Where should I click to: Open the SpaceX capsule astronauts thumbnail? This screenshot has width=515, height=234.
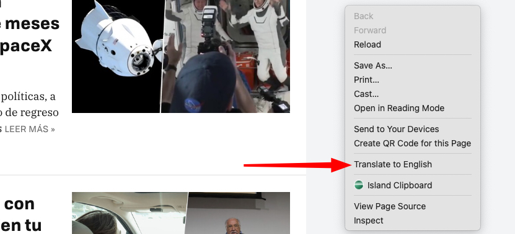[x=181, y=56]
